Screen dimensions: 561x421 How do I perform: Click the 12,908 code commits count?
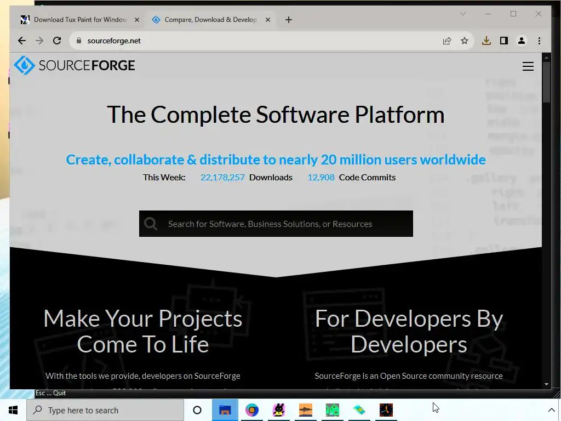pos(321,178)
